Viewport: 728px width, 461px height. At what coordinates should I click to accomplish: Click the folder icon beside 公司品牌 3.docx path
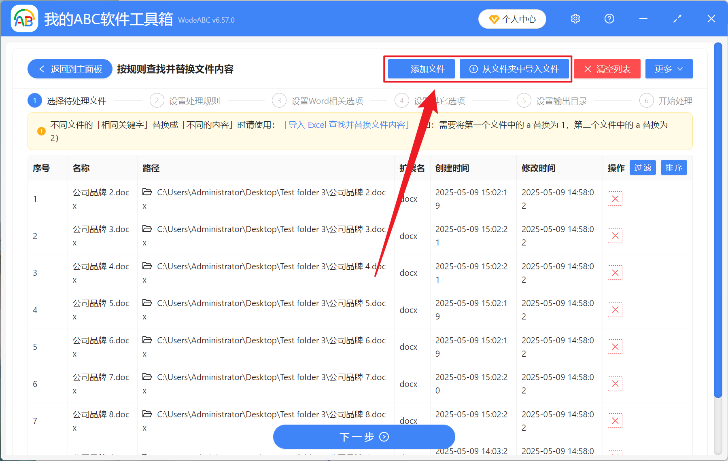point(147,228)
